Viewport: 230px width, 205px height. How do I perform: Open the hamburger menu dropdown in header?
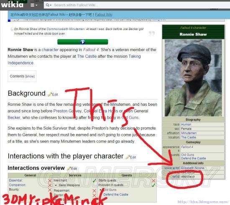coord(34,5)
